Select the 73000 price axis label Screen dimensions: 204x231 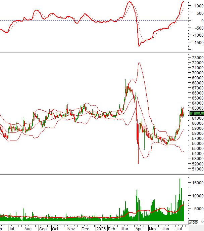pos(198,57)
